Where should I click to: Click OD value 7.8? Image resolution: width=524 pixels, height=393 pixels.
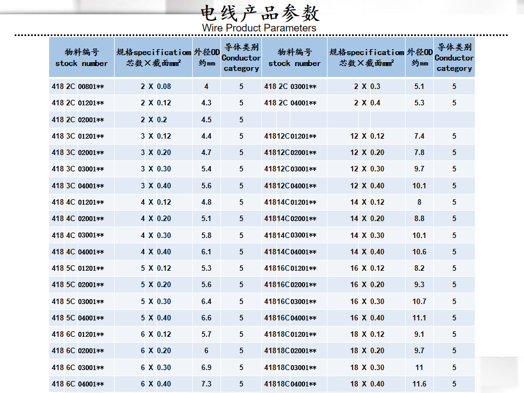[419, 153]
